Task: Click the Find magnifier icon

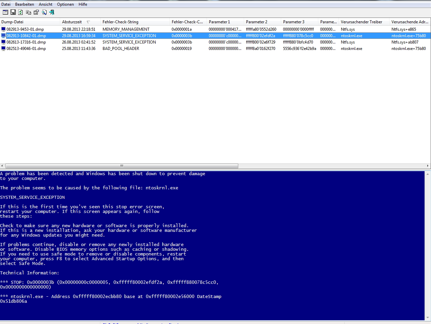Action: tap(44, 12)
